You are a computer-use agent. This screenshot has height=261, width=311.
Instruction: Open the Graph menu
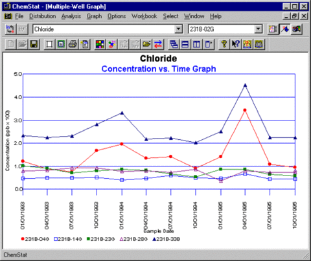point(94,16)
